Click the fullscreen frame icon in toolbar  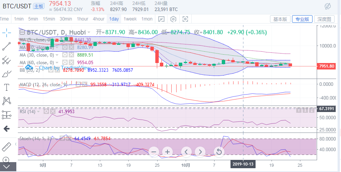click(x=185, y=19)
